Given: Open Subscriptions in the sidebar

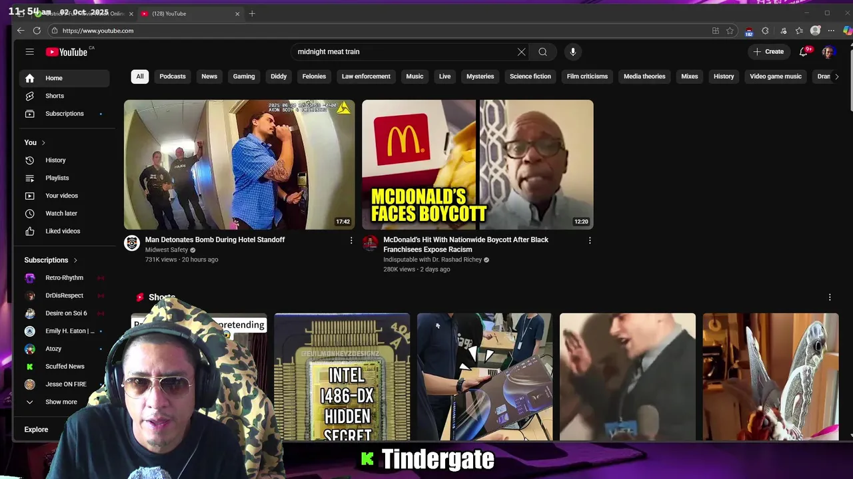Looking at the screenshot, I should pos(64,114).
